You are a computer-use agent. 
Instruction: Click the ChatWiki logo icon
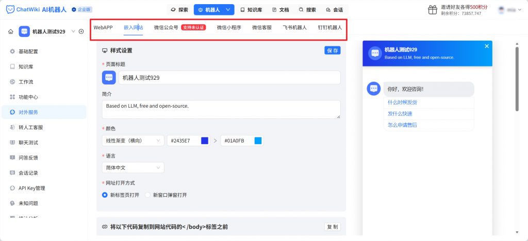point(10,9)
